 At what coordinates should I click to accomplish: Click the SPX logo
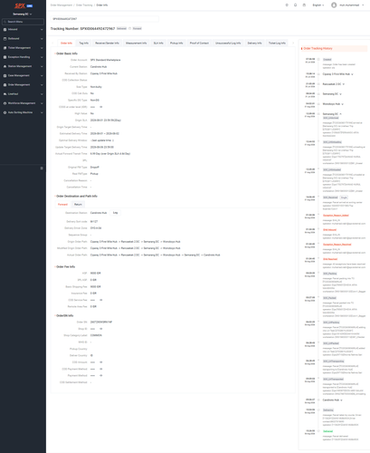pos(20,5)
